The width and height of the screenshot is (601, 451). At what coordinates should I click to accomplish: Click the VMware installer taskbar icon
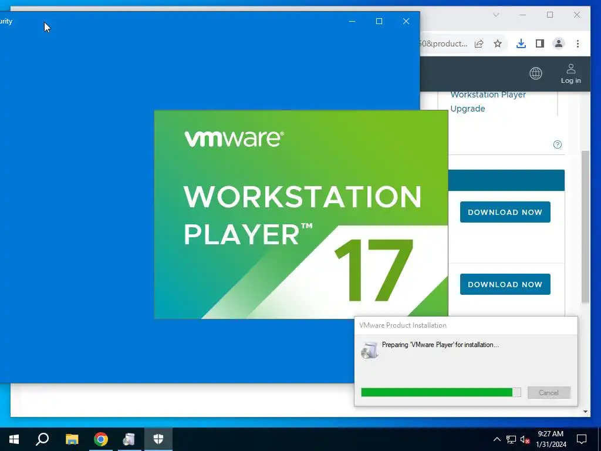point(130,439)
